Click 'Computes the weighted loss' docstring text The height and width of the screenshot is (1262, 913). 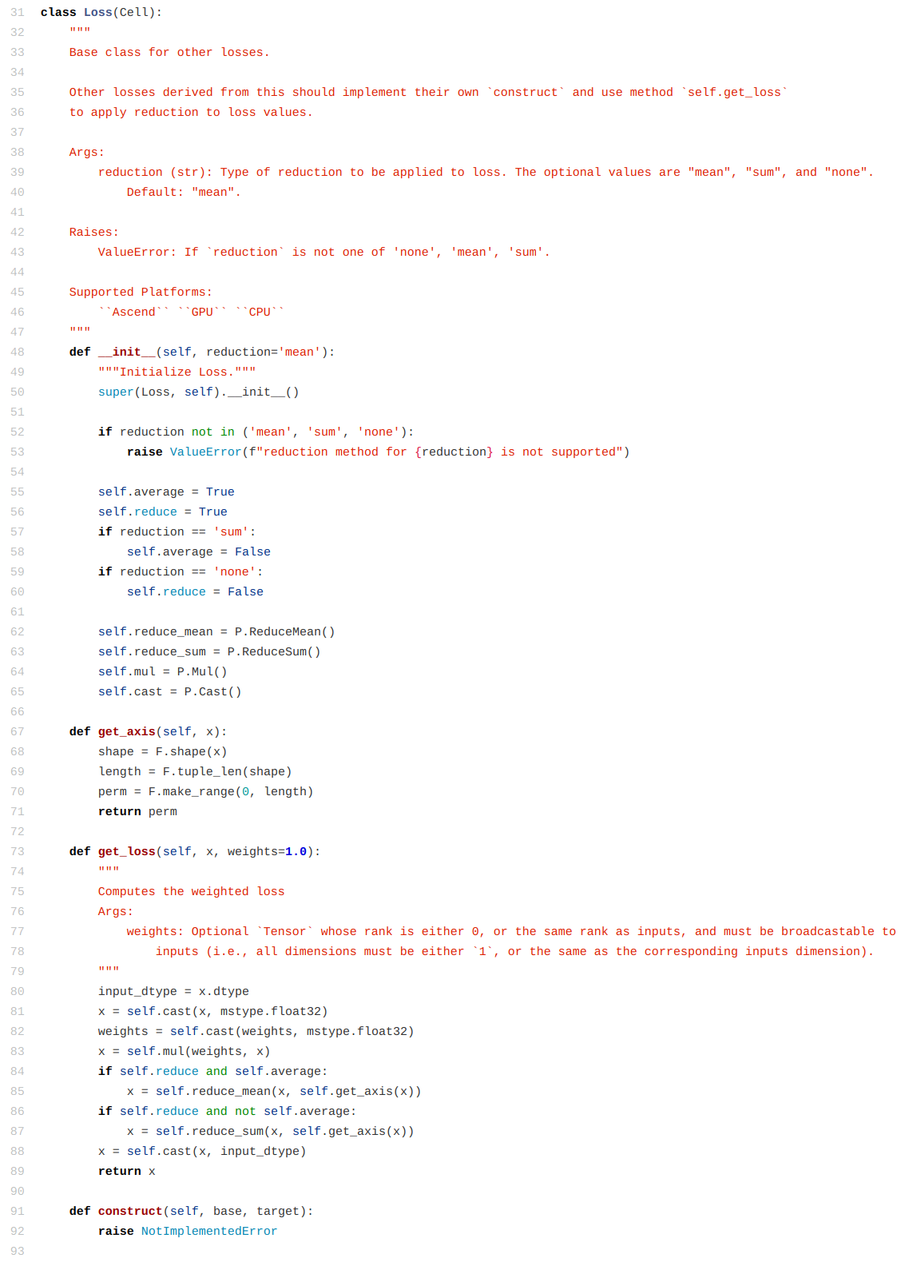(x=191, y=892)
